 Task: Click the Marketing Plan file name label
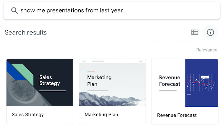tap(101, 114)
